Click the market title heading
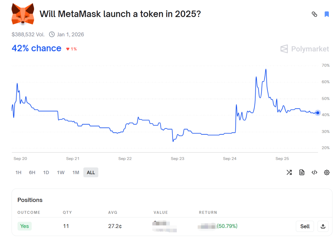This screenshot has width=334, height=238. pyautogui.click(x=120, y=14)
